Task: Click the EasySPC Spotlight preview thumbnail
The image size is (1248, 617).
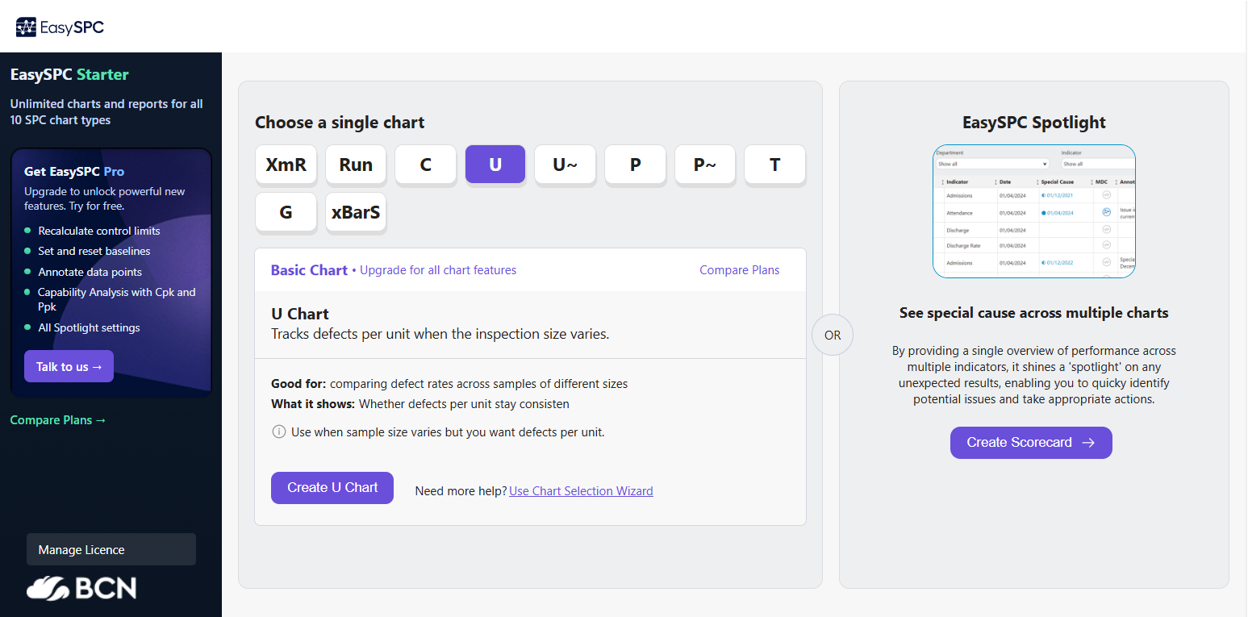Action: (1034, 211)
